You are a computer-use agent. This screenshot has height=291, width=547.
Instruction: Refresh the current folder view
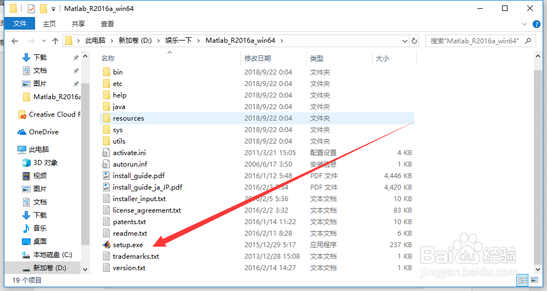click(x=414, y=41)
